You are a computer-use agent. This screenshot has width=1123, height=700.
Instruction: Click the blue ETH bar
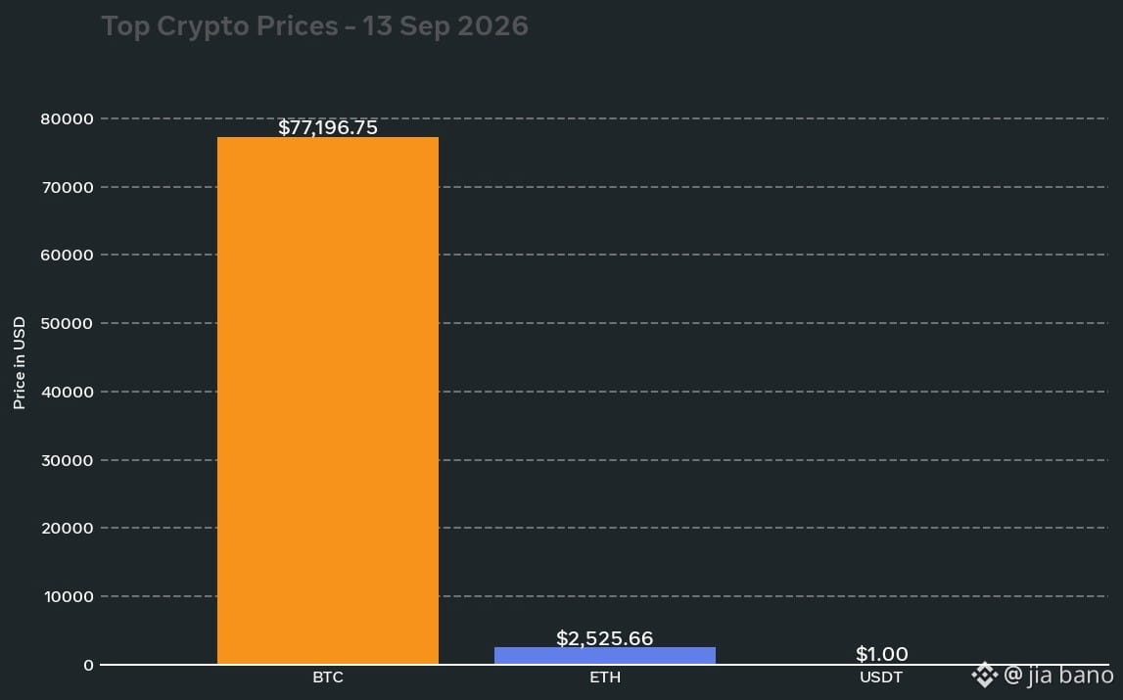[604, 656]
